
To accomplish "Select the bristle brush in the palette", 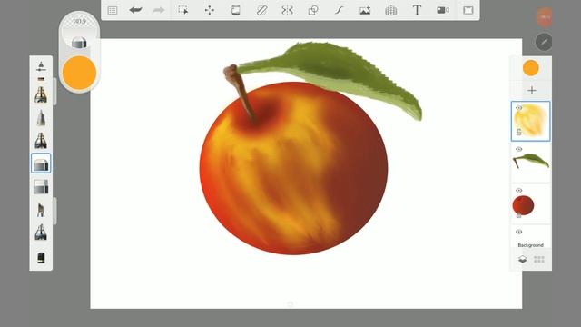I will pyautogui.click(x=41, y=210).
